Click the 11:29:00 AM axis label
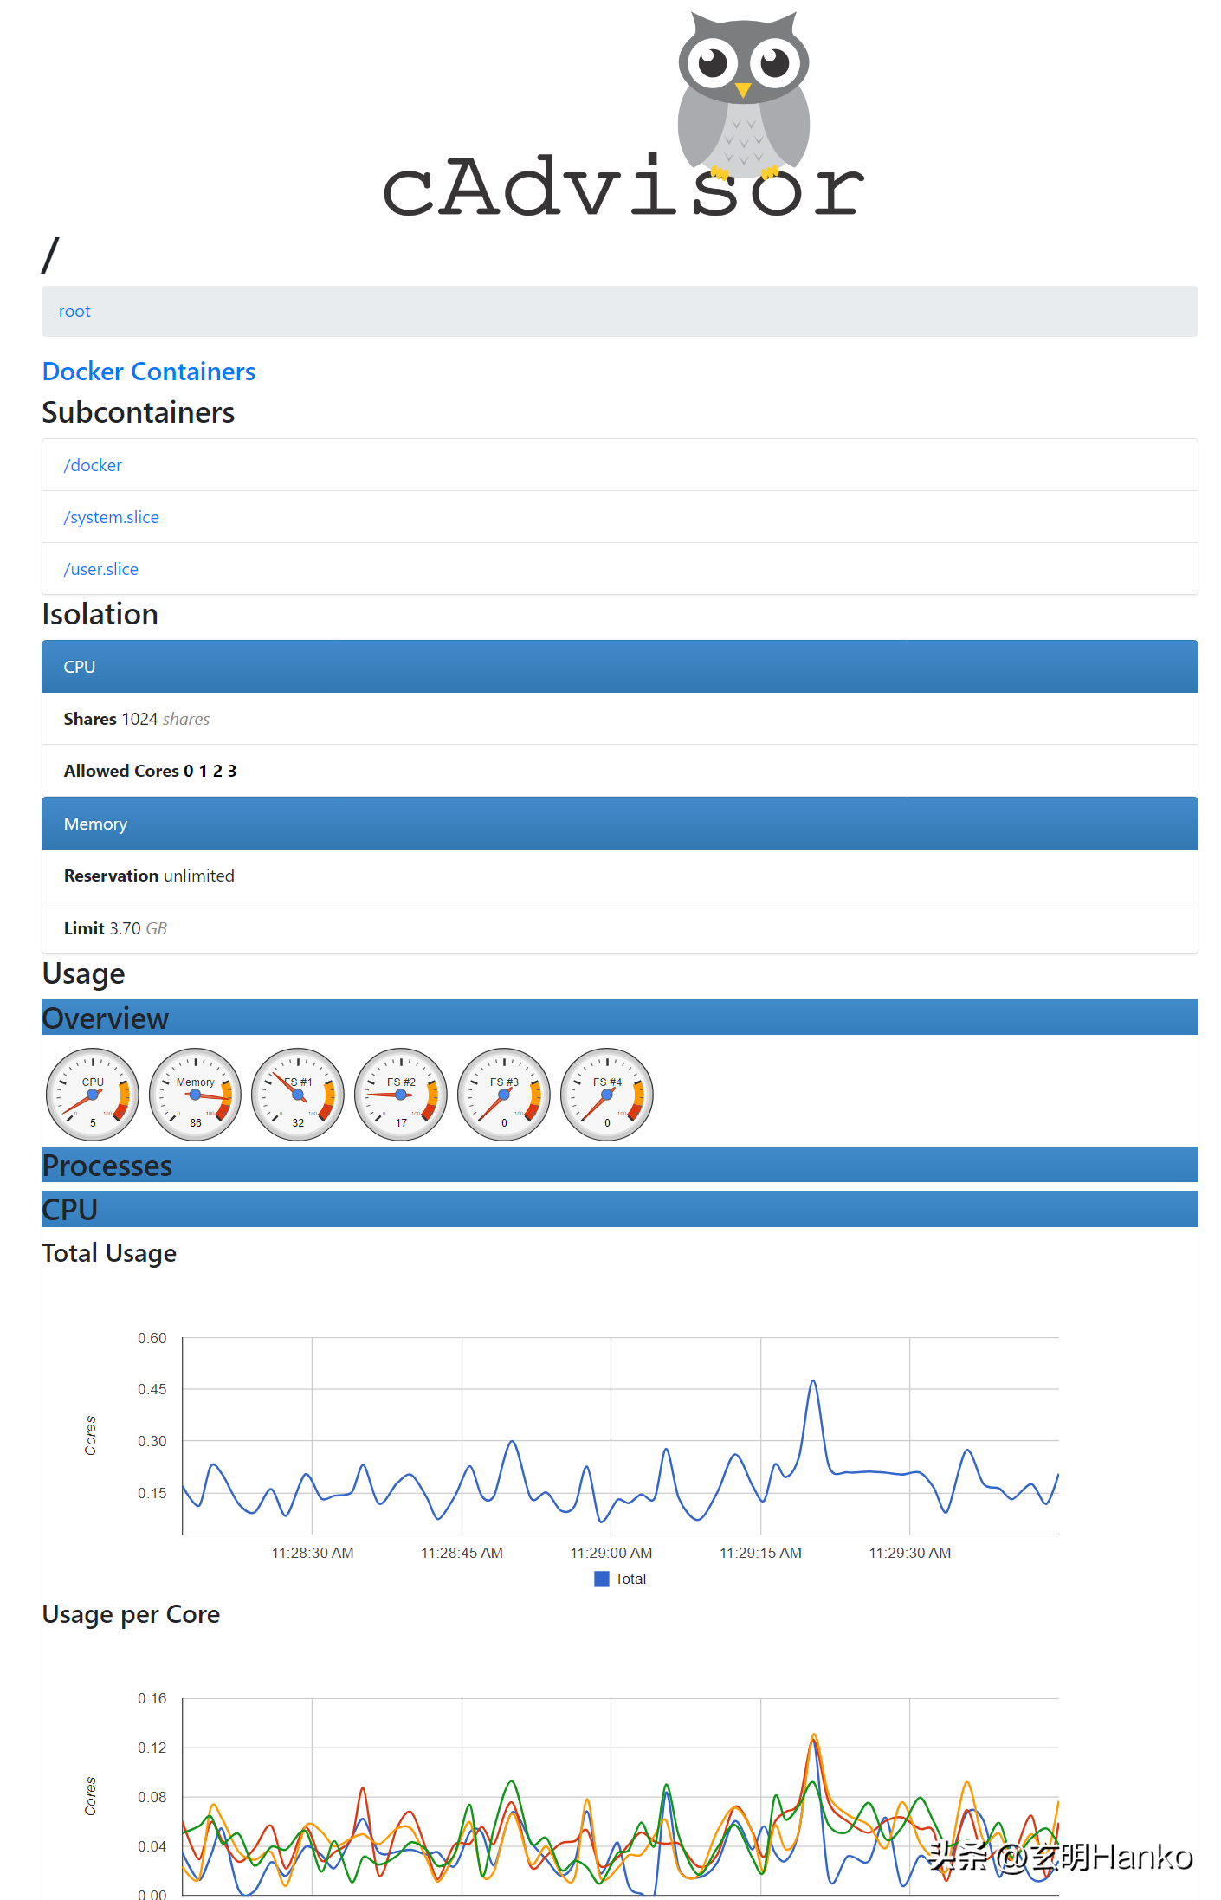 [611, 1553]
